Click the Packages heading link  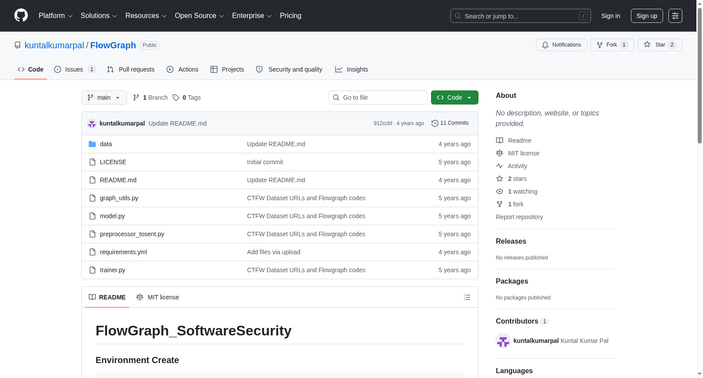click(512, 281)
